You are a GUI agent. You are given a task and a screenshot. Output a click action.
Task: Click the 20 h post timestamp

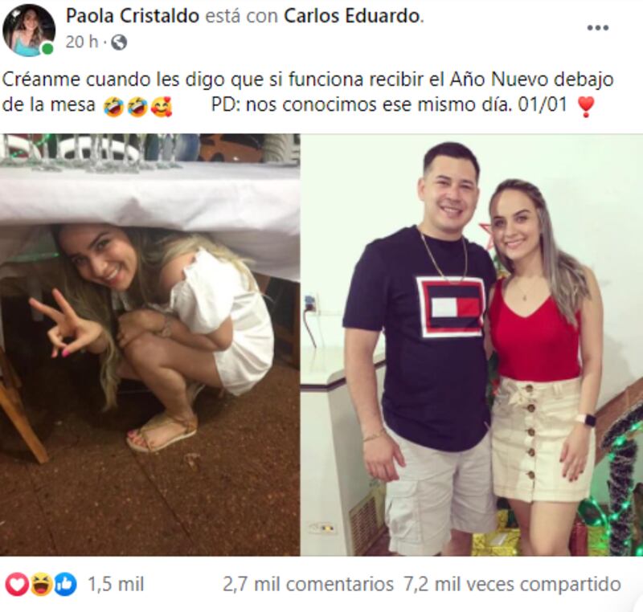point(82,42)
